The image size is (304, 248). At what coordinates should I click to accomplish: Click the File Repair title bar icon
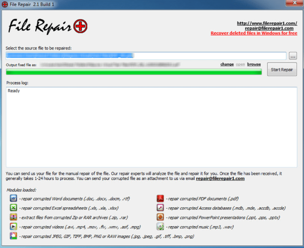pos(5,4)
